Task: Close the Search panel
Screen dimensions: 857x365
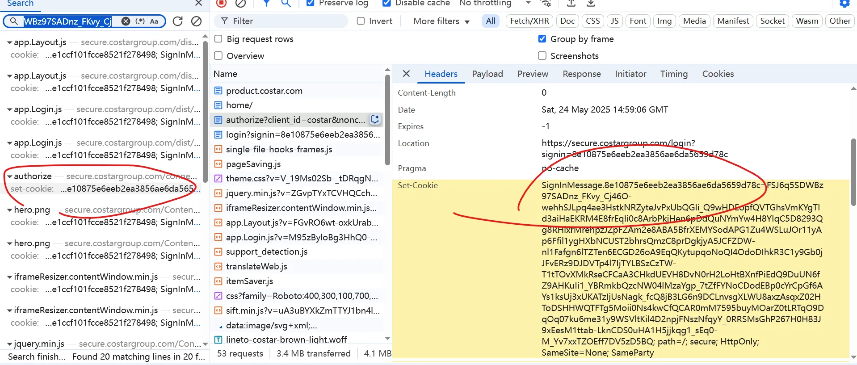Action: [x=199, y=3]
